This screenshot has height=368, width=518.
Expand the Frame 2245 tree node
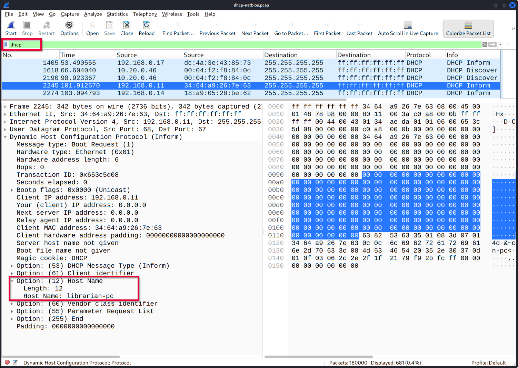tap(5, 106)
